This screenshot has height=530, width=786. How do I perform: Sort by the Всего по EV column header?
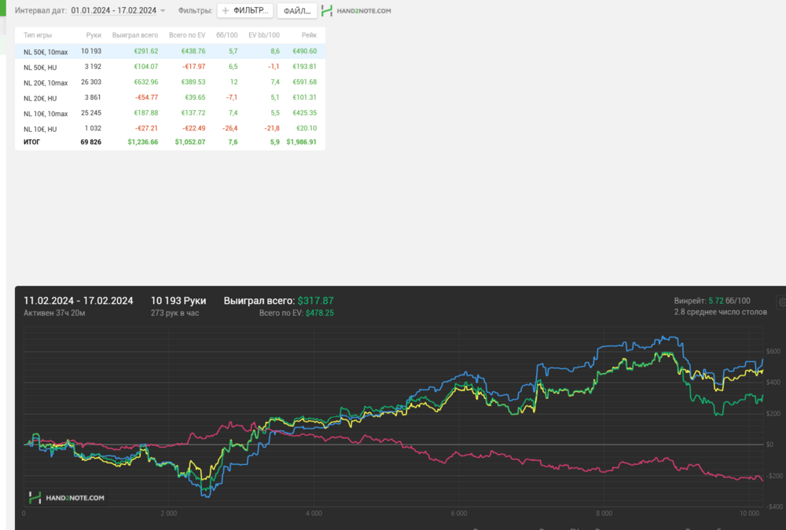tap(187, 35)
